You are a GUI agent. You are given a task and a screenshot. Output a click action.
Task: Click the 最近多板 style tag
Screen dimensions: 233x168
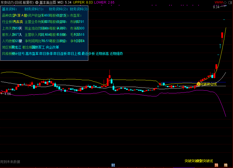pos(88,54)
